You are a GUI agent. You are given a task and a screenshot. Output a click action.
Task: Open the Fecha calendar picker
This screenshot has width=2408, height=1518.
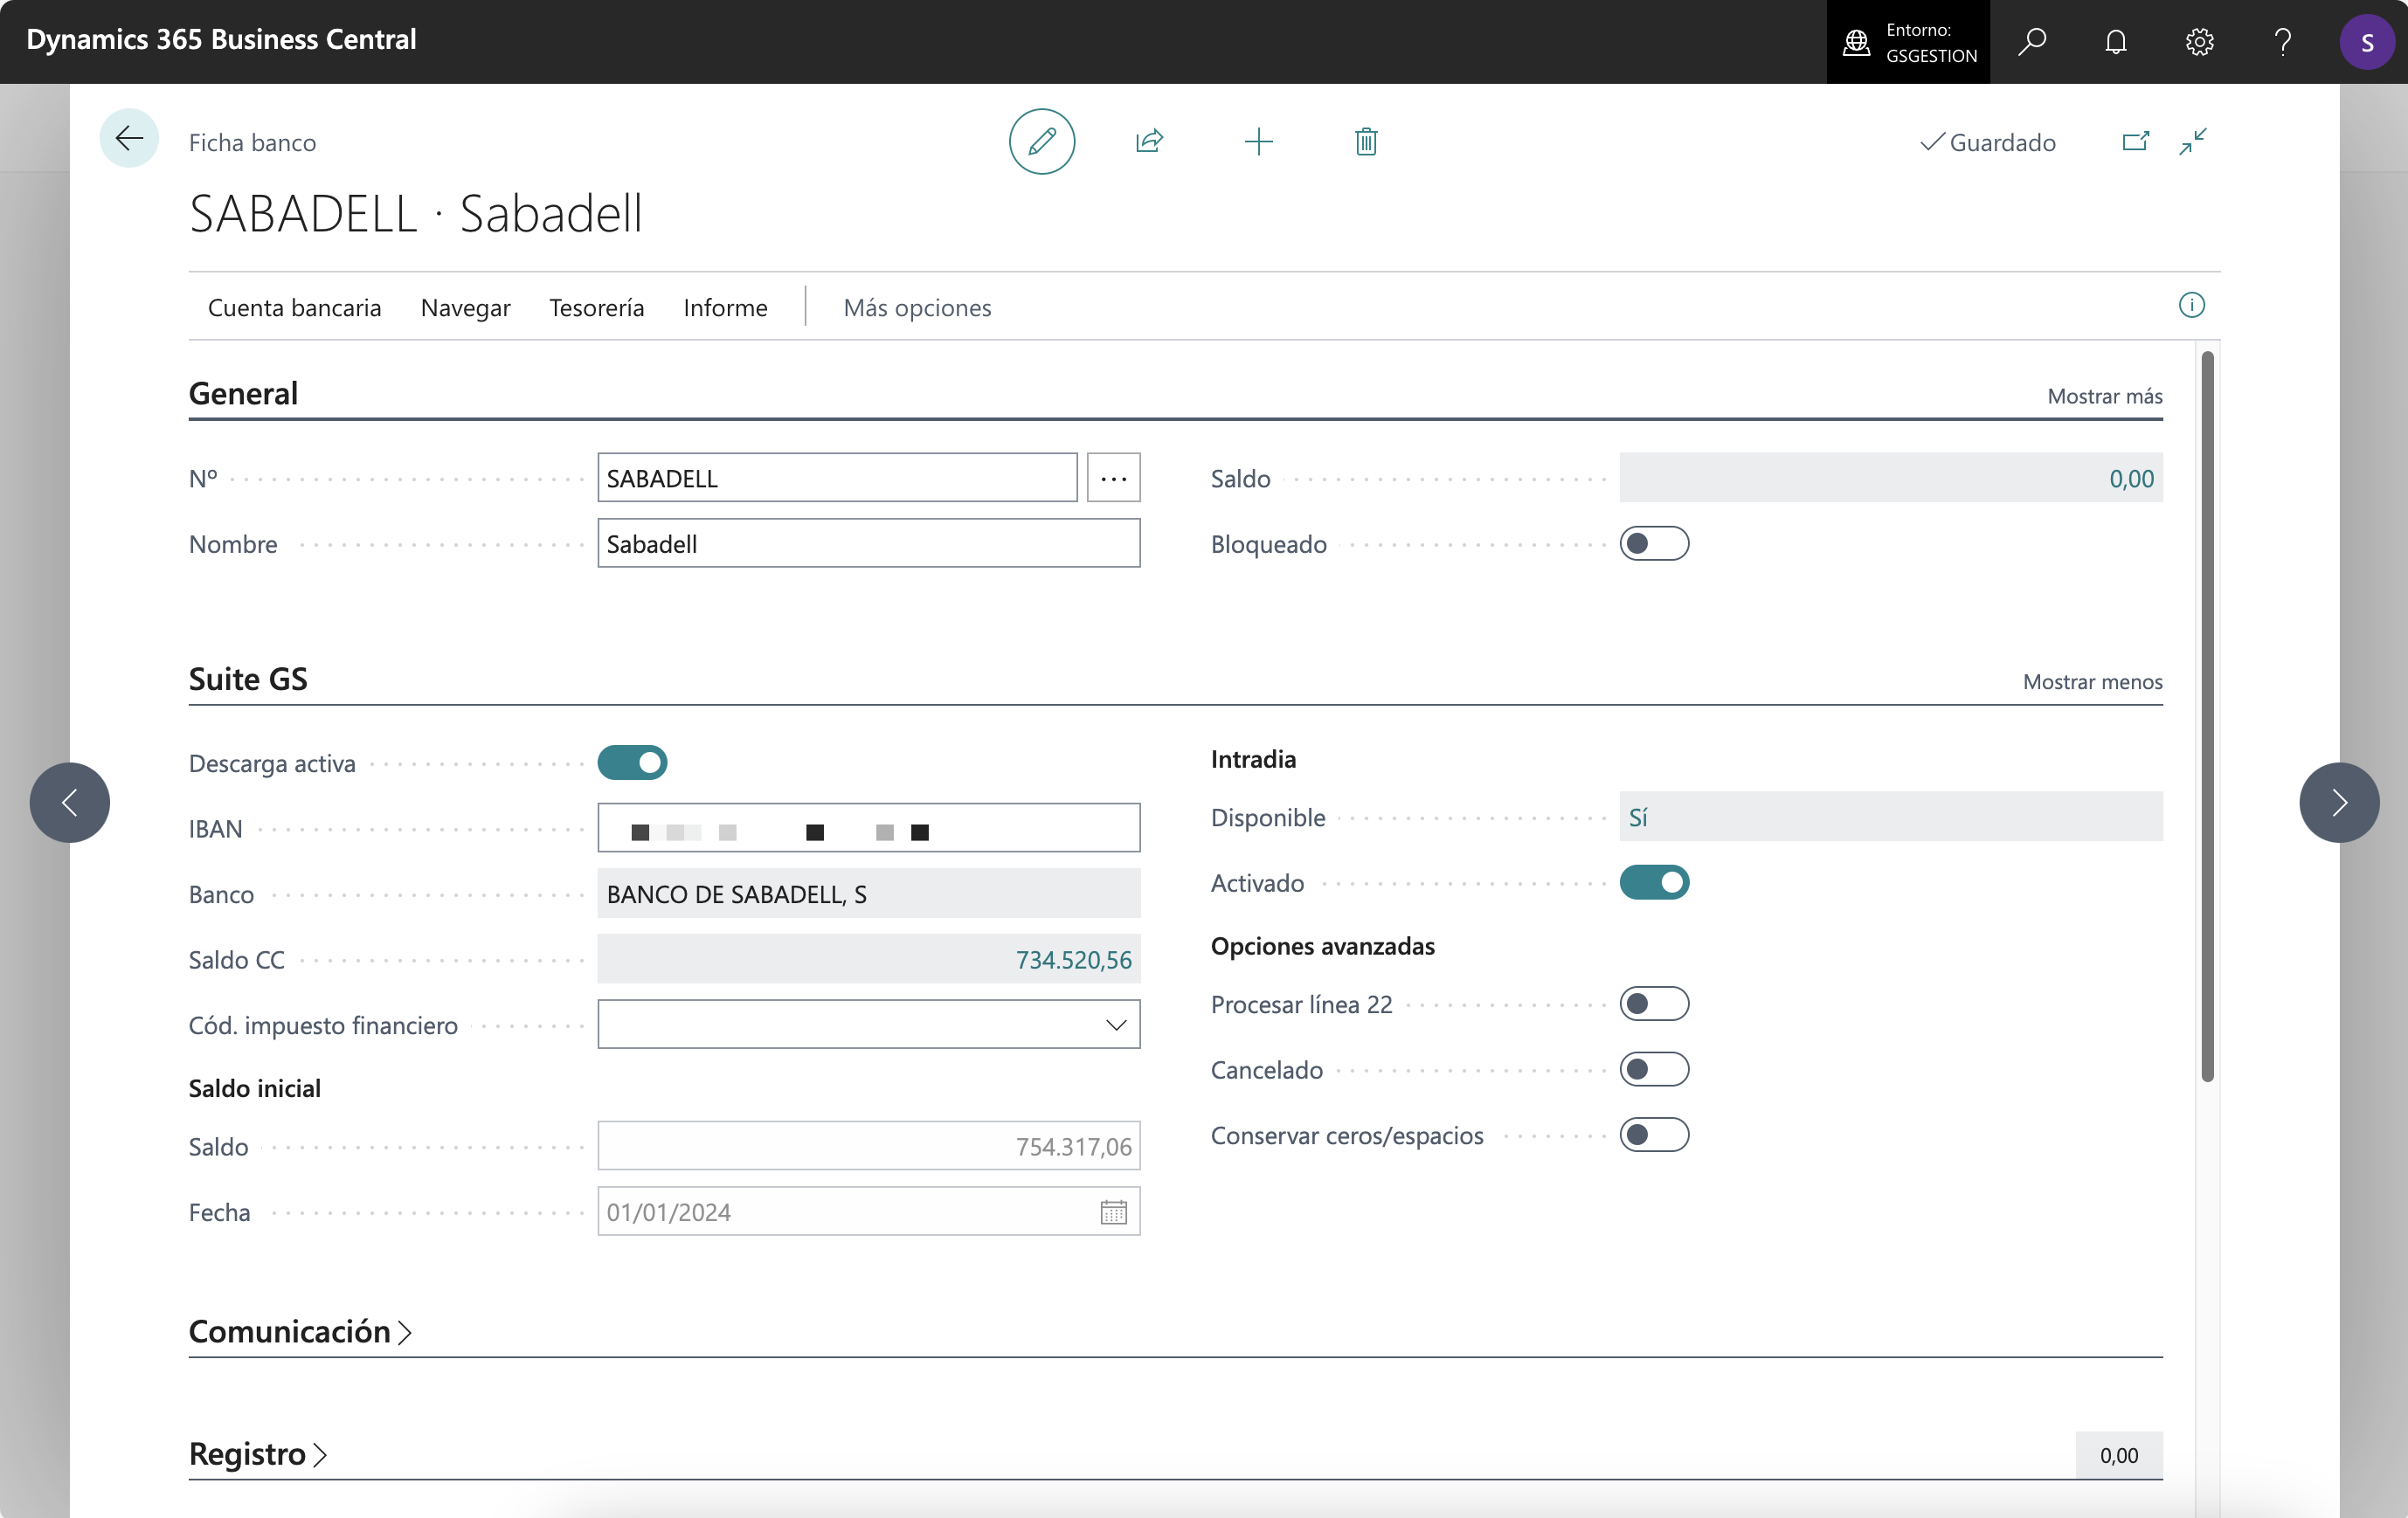coord(1113,1211)
